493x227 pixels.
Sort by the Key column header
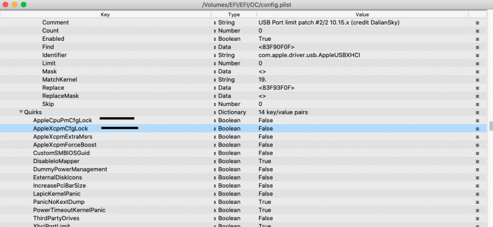(106, 15)
